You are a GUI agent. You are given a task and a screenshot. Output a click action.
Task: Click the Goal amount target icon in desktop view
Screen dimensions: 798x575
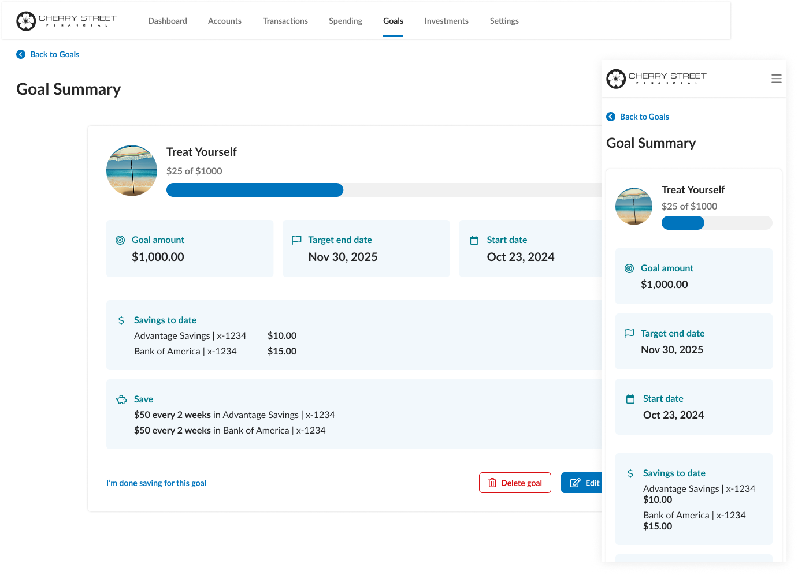pyautogui.click(x=120, y=240)
